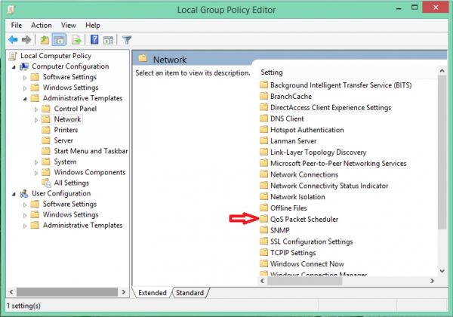Select Link-Layer Topology Discovery item
Viewport: 453px width, 317px height.
pos(318,152)
